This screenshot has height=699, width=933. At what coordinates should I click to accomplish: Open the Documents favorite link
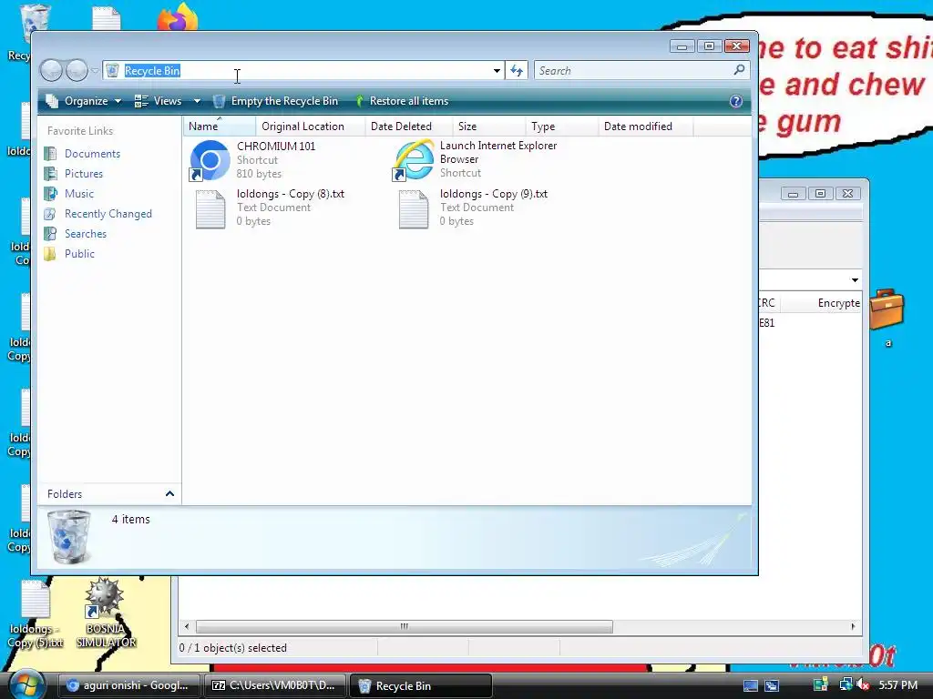[x=92, y=153]
